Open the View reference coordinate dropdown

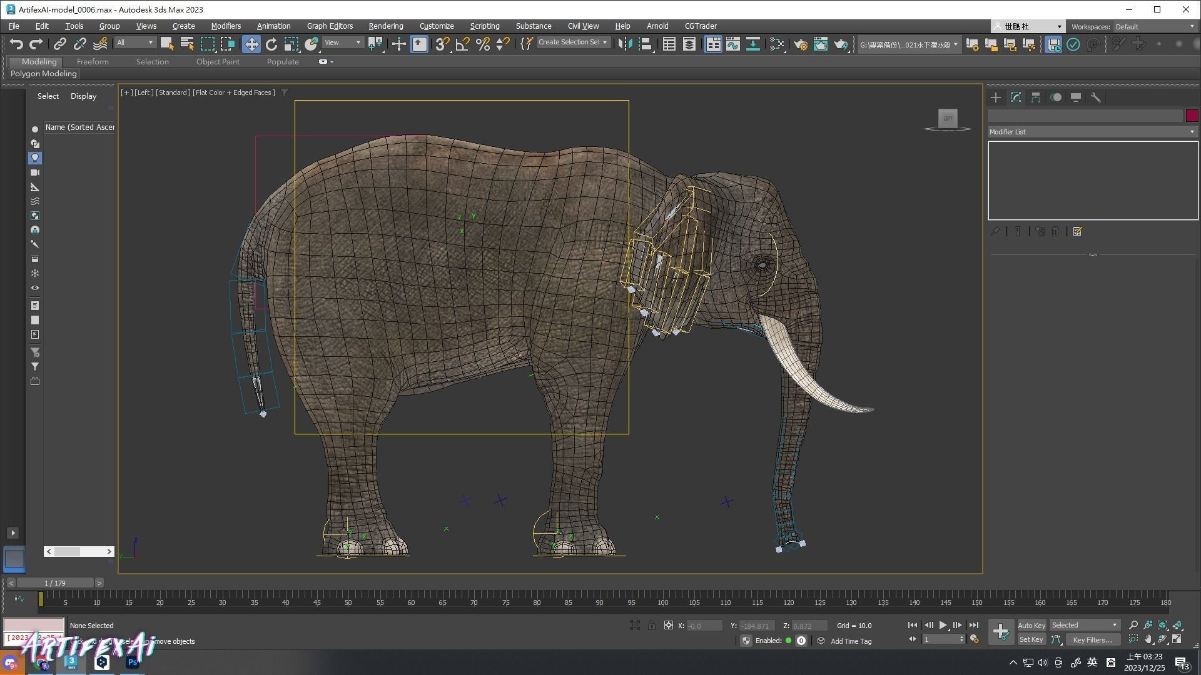point(343,42)
